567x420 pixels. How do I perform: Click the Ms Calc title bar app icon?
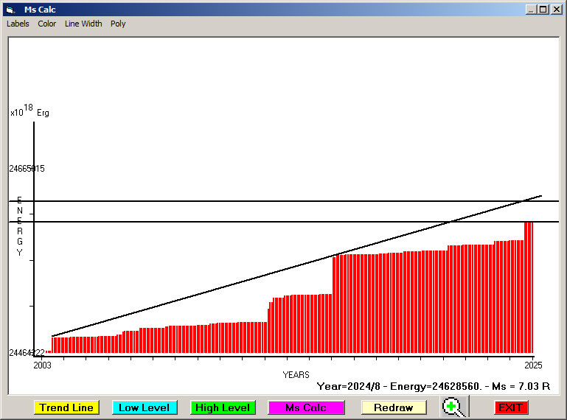click(10, 10)
